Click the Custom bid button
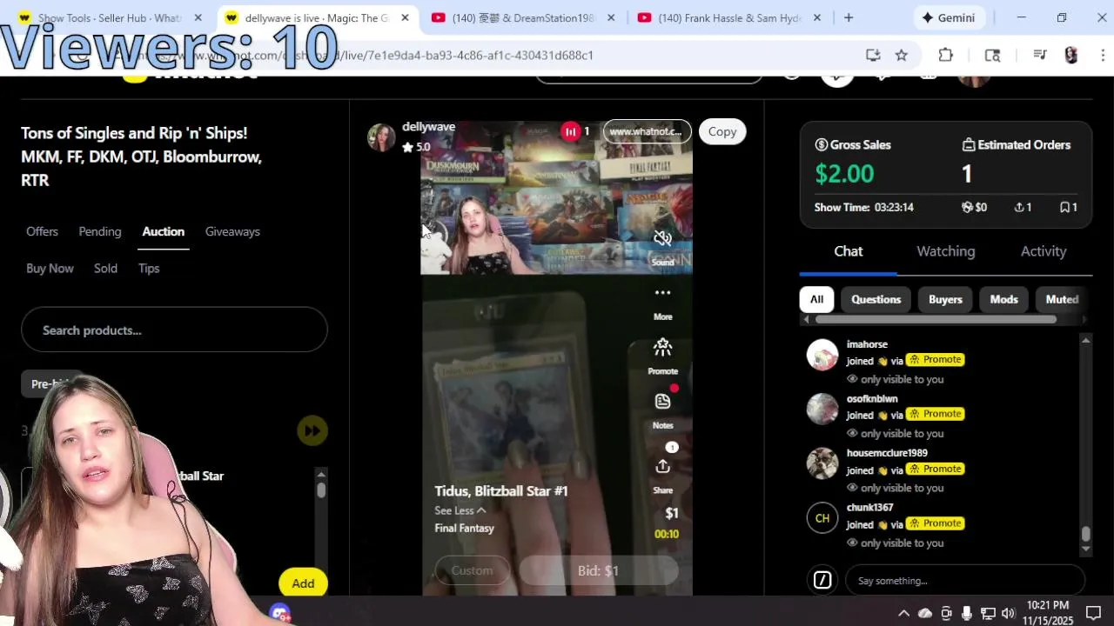 click(472, 570)
